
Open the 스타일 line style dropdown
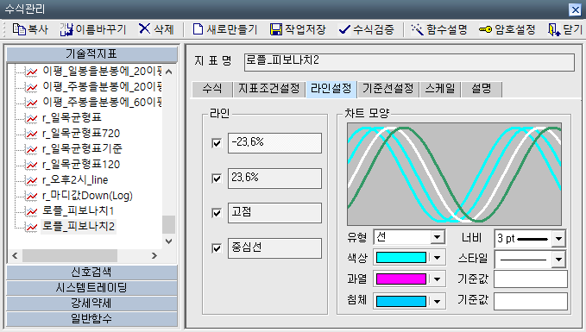(x=558, y=259)
